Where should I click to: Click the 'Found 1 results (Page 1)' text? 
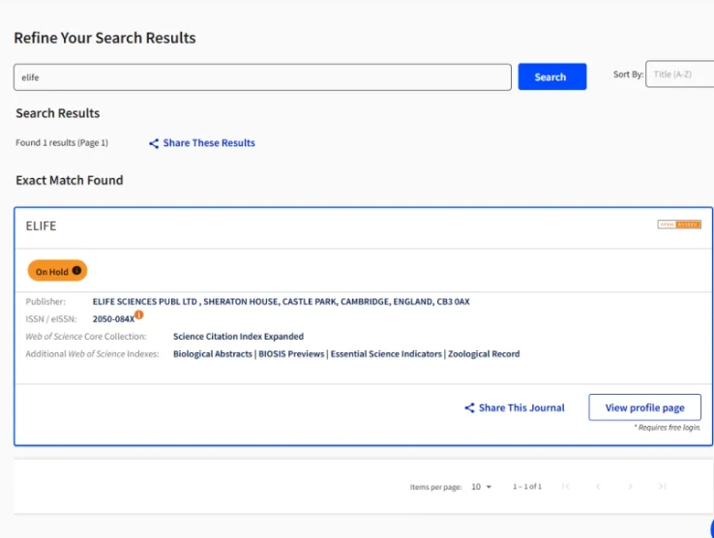[62, 142]
